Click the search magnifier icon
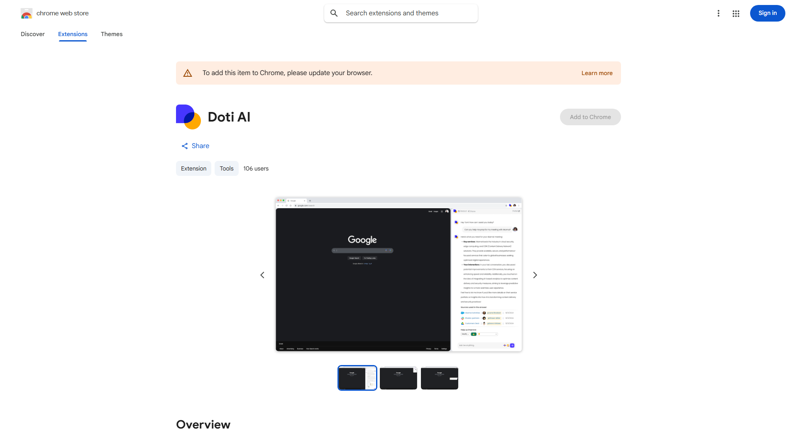This screenshot has width=797, height=448. 334,13
